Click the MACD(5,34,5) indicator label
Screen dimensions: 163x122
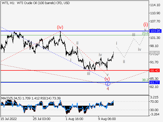pos(11,98)
